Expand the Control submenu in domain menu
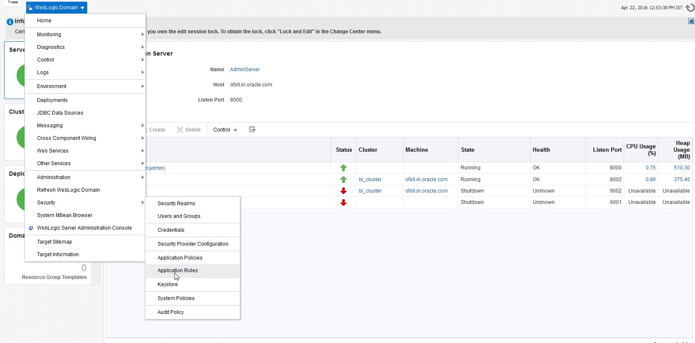The image size is (695, 343). pos(85,60)
